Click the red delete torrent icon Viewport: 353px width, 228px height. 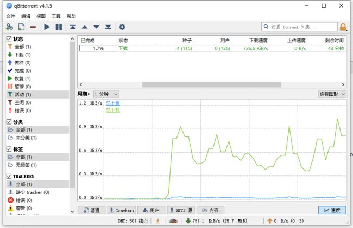click(33, 27)
